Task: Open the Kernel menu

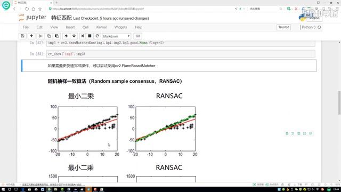Action: (101, 27)
